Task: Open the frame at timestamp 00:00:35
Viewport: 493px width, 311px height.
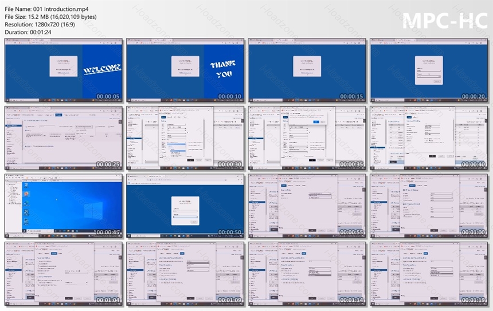Action: 307,138
